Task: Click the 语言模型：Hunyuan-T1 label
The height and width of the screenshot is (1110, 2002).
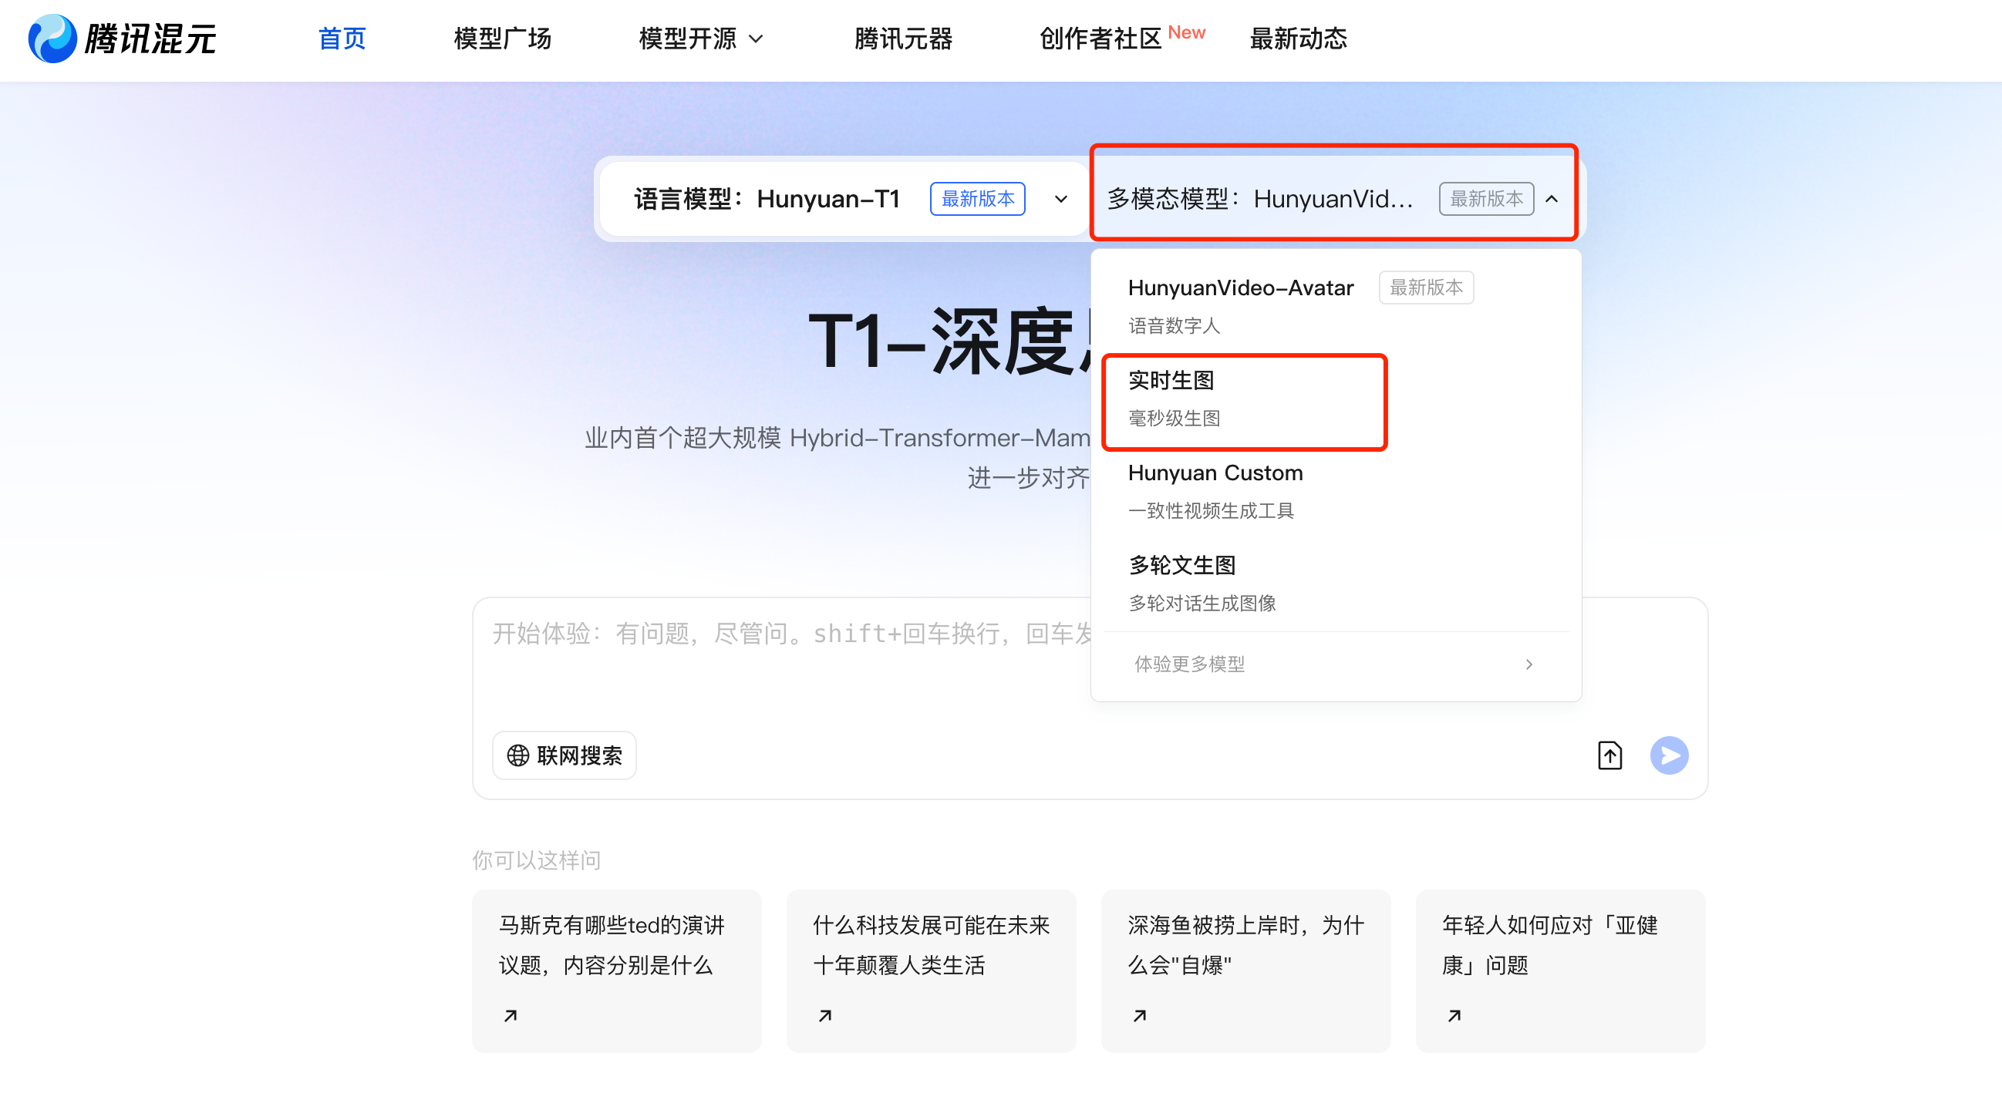Action: [767, 199]
